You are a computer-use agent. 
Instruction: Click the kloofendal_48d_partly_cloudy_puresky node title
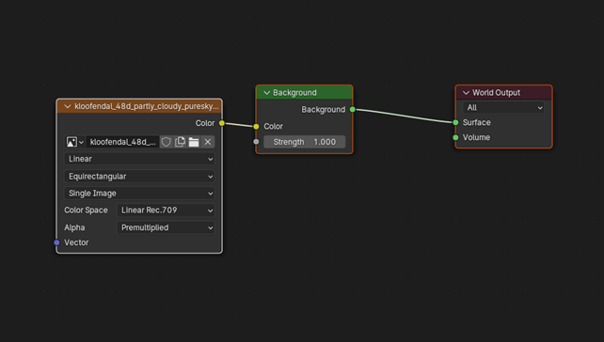[147, 106]
